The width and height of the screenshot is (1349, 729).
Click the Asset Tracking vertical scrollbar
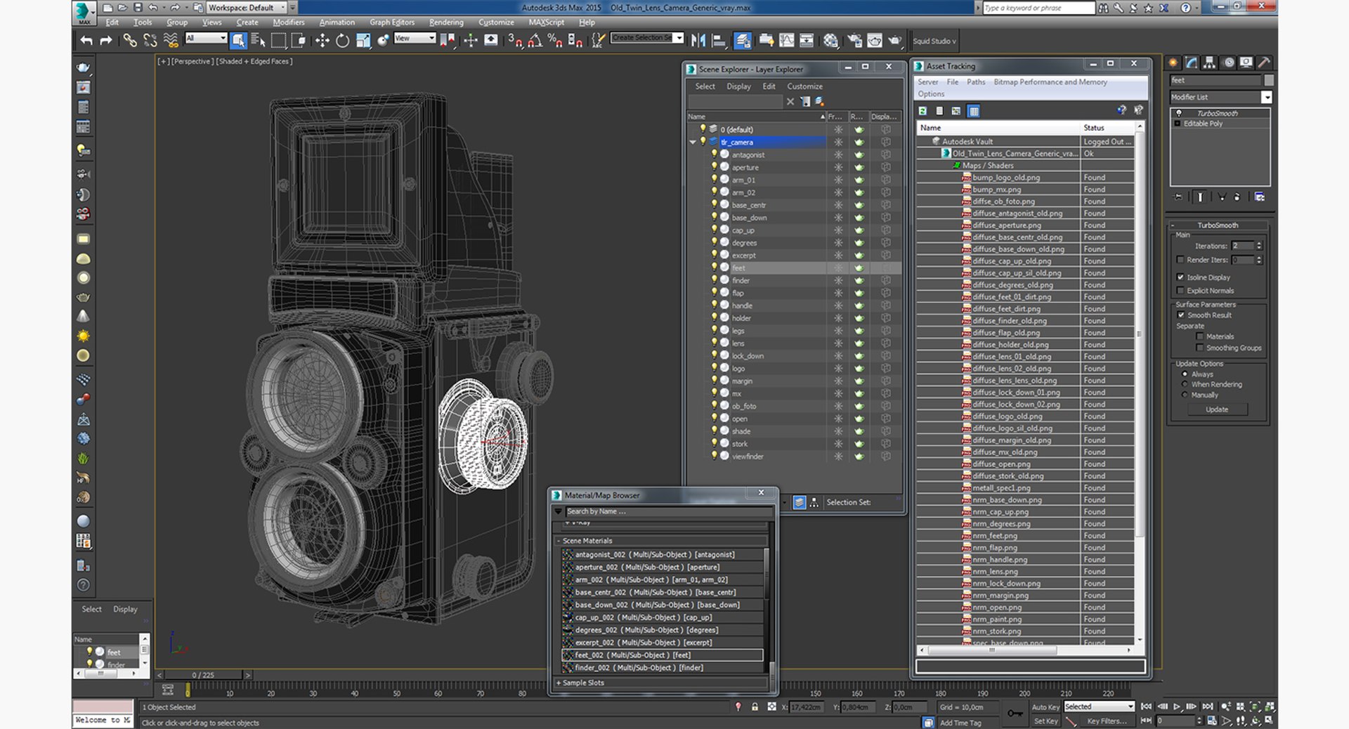1140,383
